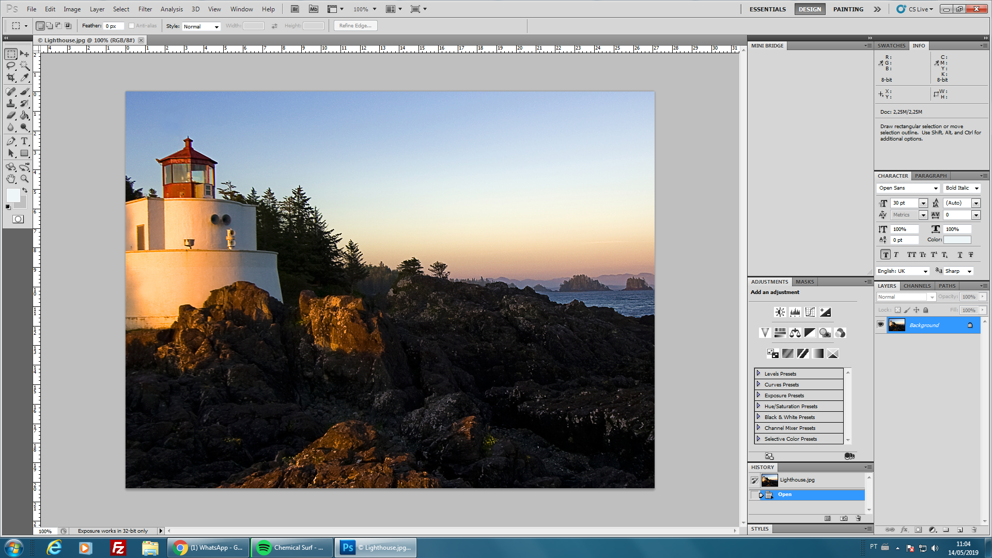Select the Hand tool
This screenshot has height=558, width=992.
[x=11, y=179]
